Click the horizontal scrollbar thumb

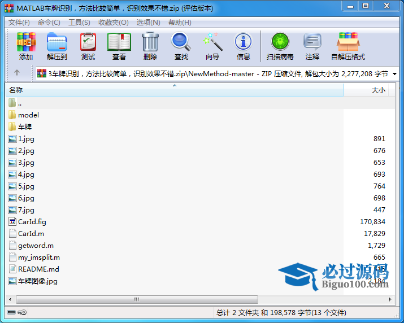pos(137,299)
